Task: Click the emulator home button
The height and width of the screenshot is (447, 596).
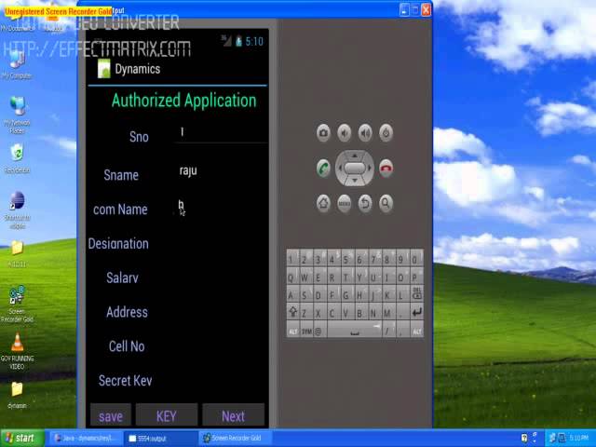Action: [x=323, y=203]
